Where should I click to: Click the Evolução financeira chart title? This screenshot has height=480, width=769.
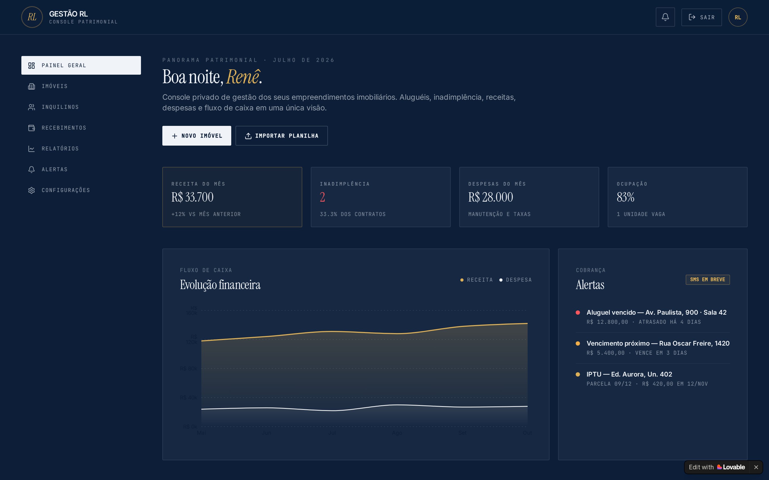point(220,285)
